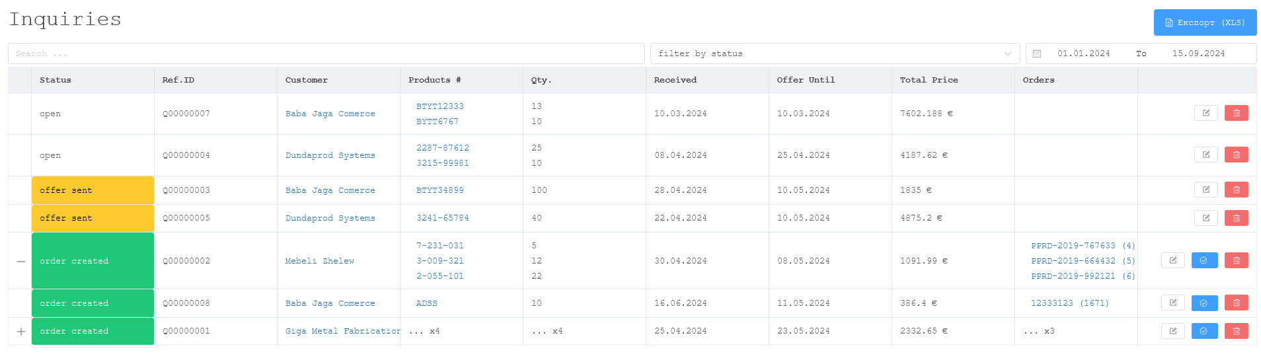The height and width of the screenshot is (360, 1261).
Task: Click offer sent status of Q00000003
Action: pos(93,190)
